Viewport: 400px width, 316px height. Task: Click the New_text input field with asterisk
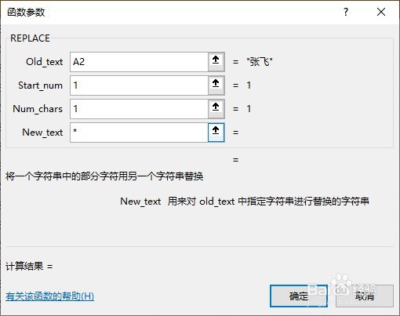pyautogui.click(x=139, y=133)
